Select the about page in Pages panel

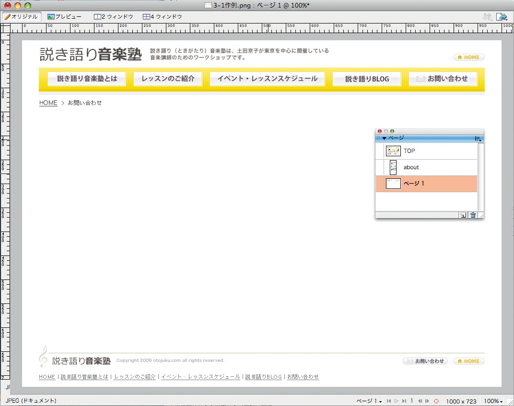(410, 167)
